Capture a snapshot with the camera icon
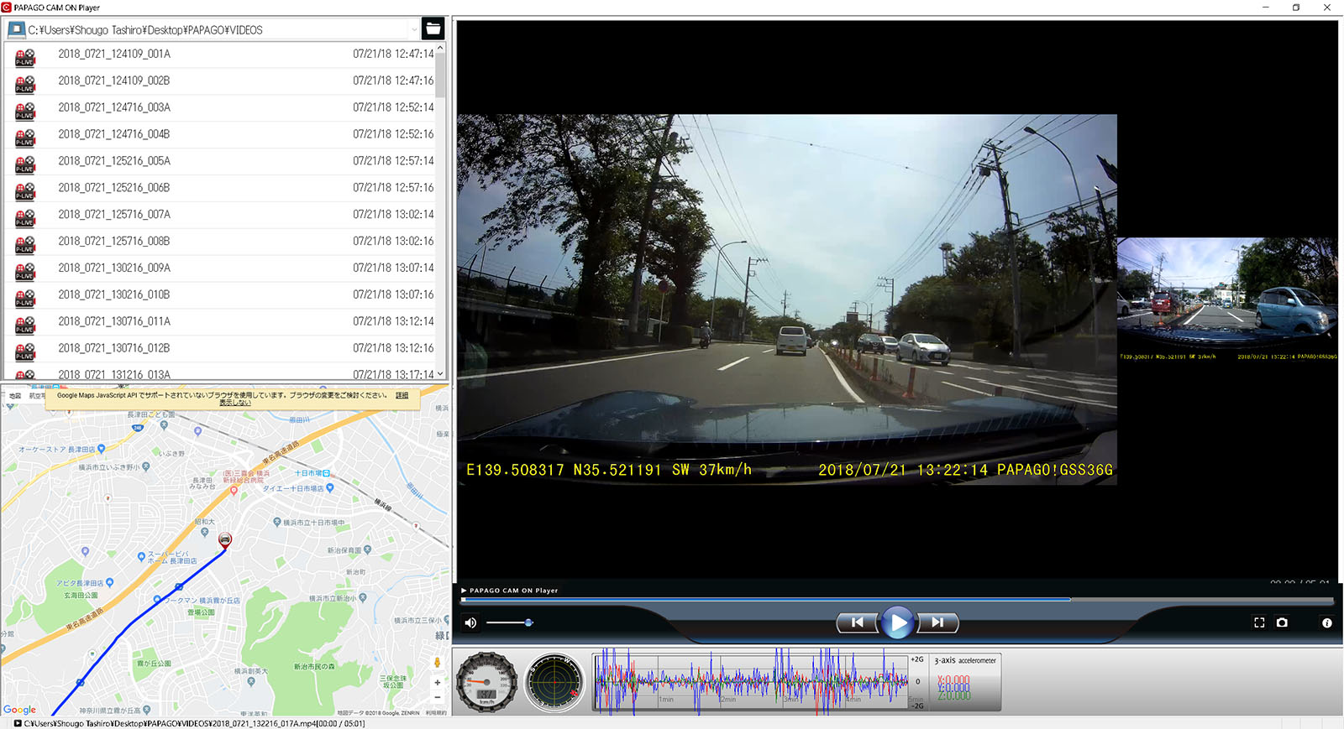1344x729 pixels. click(1282, 622)
